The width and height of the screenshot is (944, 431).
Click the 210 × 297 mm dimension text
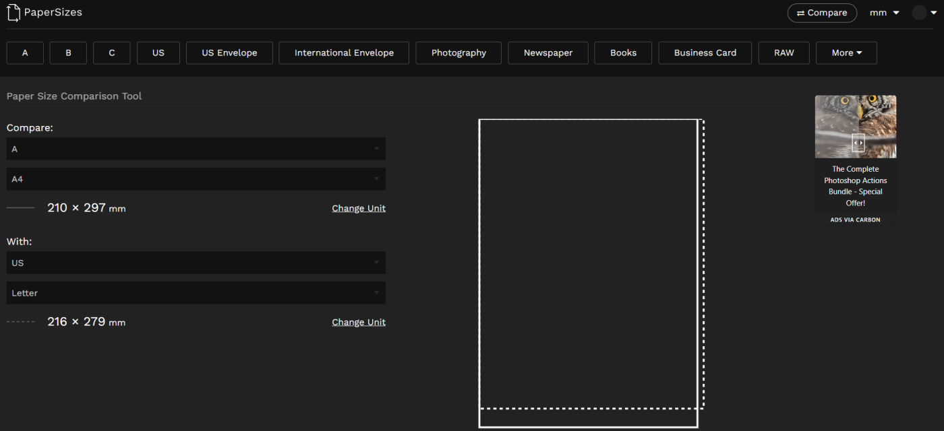click(86, 208)
